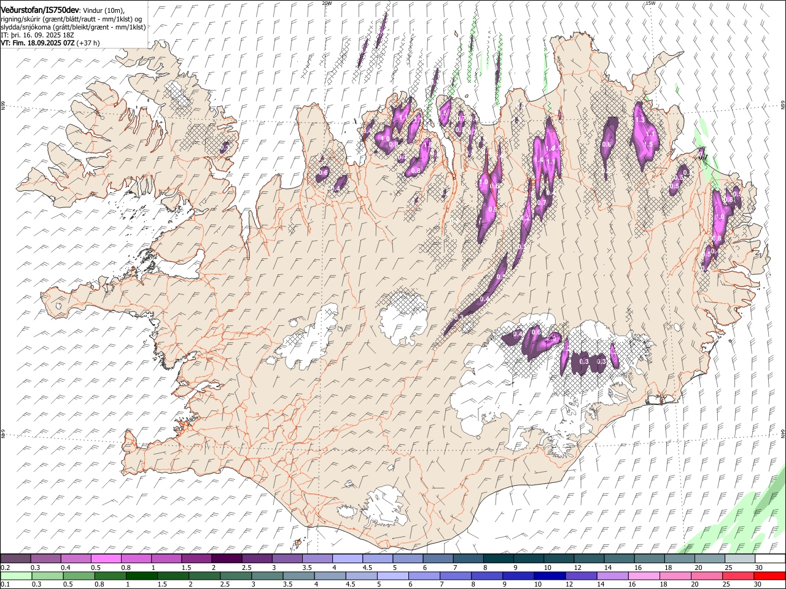This screenshot has height=589, width=786.
Task: Click the dark teal upper swatch between 8 and 9
Action: [498, 558]
